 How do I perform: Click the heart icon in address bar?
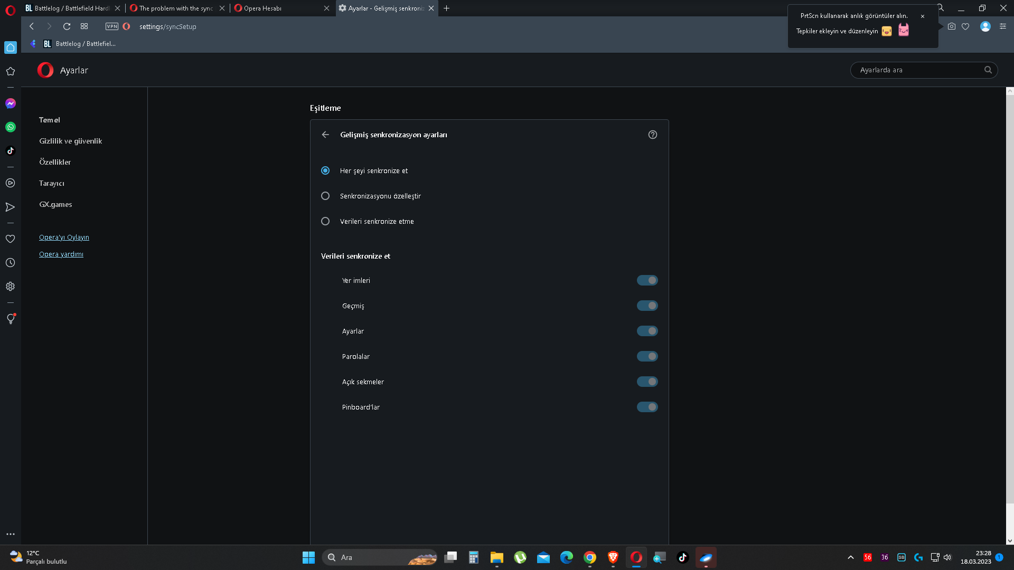click(x=965, y=26)
